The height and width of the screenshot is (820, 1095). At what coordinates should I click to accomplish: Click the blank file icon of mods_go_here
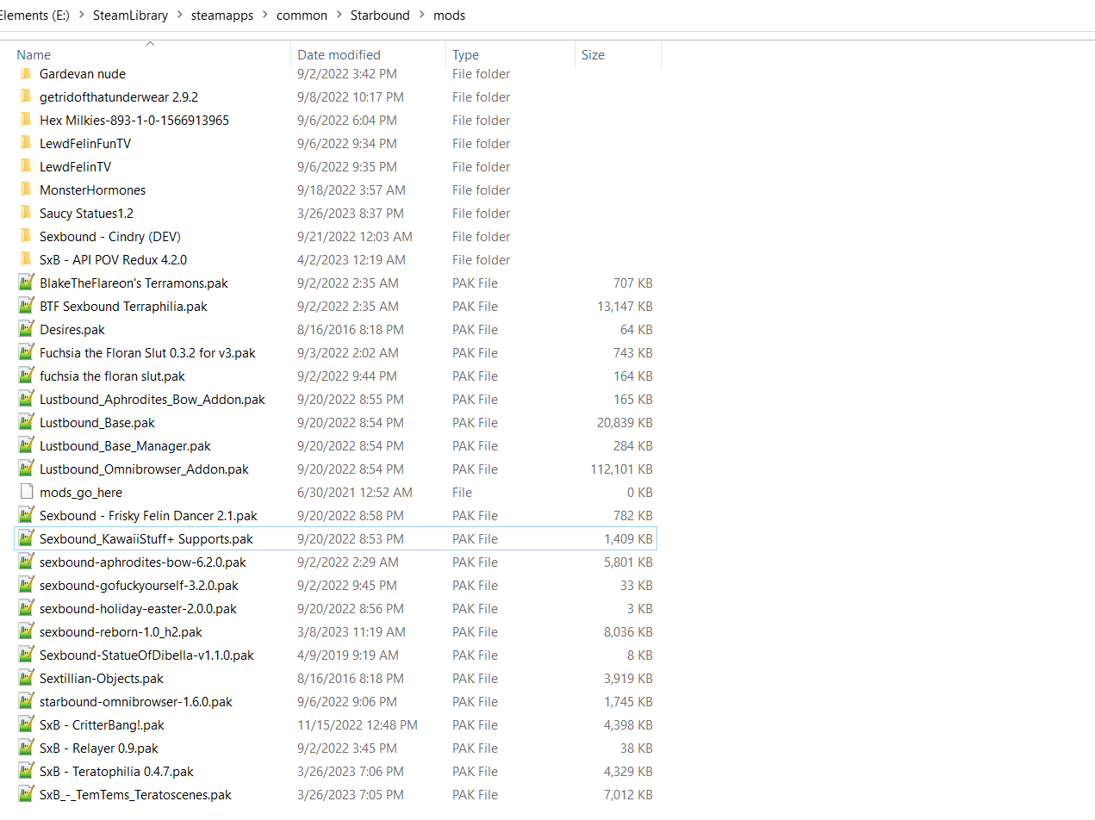pos(26,492)
